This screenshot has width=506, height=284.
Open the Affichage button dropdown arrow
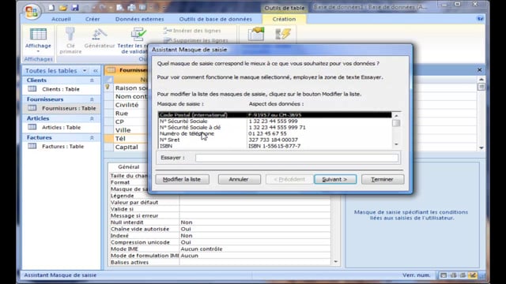(38, 51)
